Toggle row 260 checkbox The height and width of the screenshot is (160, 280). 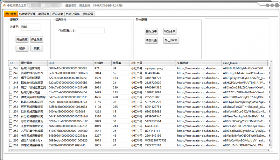click(11, 140)
